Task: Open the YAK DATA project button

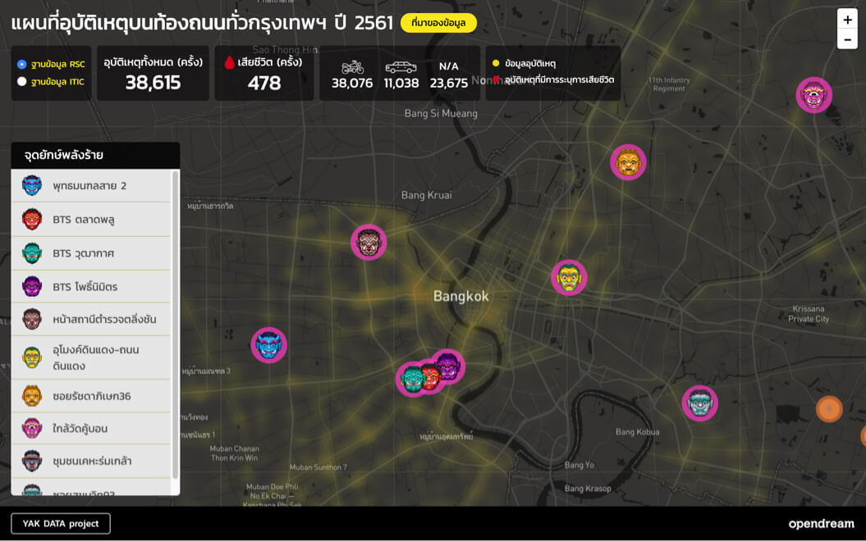Action: click(x=61, y=523)
